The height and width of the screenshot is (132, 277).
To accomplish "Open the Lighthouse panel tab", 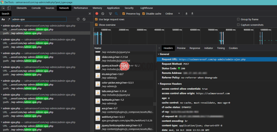I will tap(147, 8).
